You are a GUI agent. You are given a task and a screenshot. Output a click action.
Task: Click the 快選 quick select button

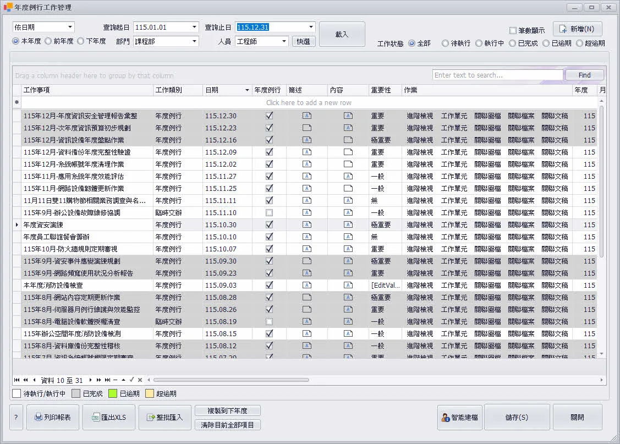[304, 41]
